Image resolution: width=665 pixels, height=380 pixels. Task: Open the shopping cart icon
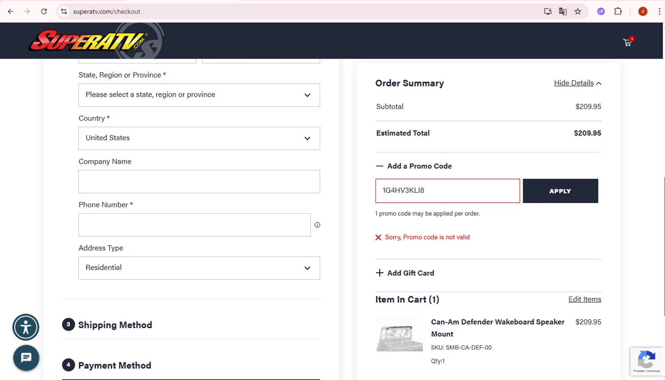click(627, 43)
